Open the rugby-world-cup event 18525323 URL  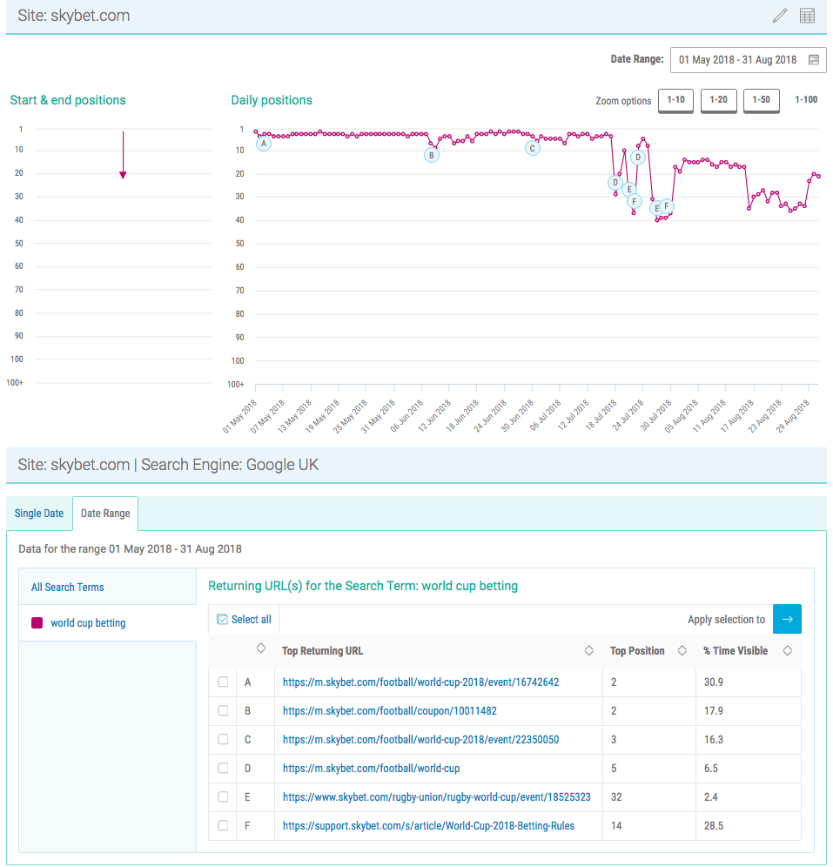437,797
